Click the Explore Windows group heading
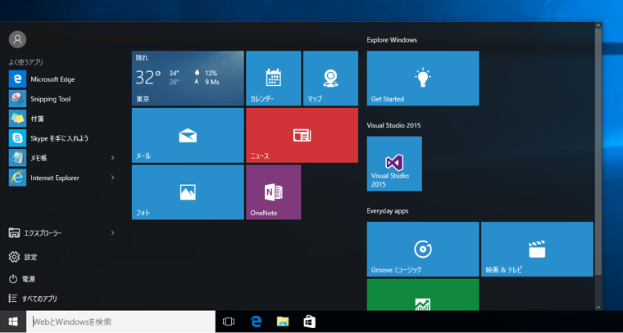The height and width of the screenshot is (333, 623). point(392,39)
